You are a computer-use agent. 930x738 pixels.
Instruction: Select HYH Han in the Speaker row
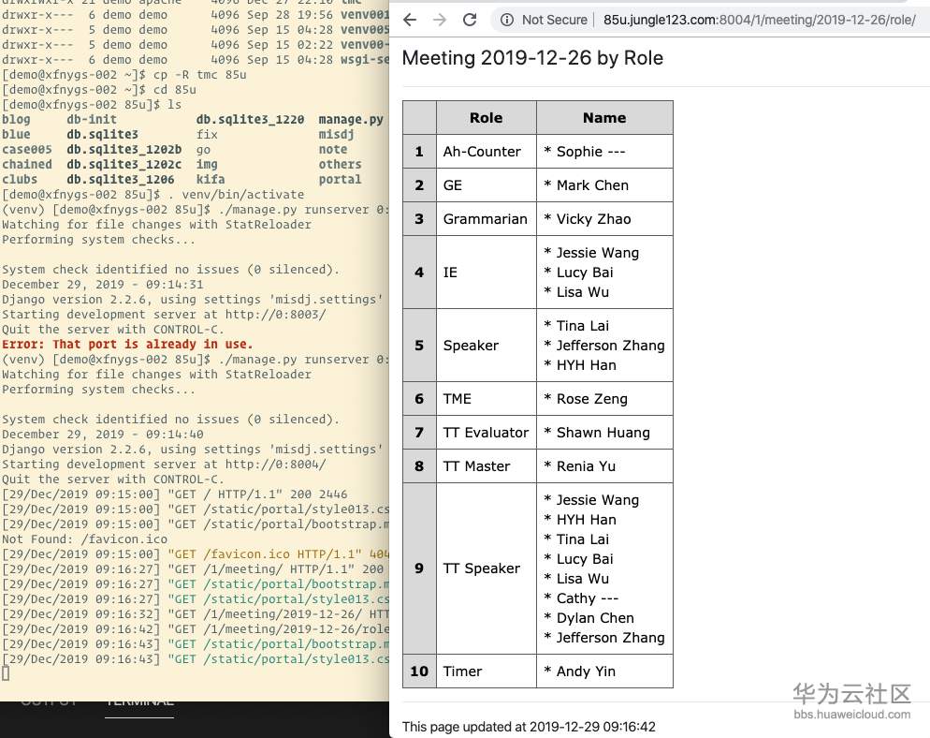point(586,365)
